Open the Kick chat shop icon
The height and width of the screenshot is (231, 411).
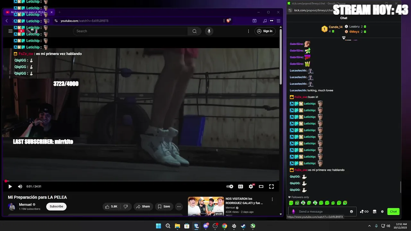coord(374,211)
